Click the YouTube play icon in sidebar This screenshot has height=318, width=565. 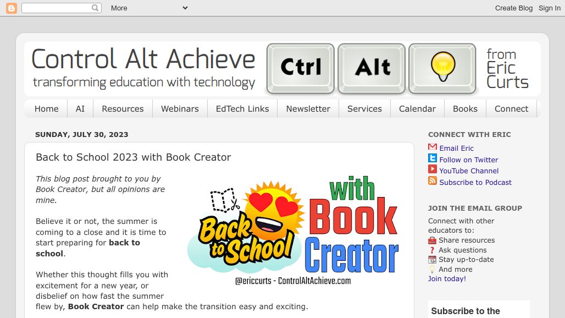point(433,169)
